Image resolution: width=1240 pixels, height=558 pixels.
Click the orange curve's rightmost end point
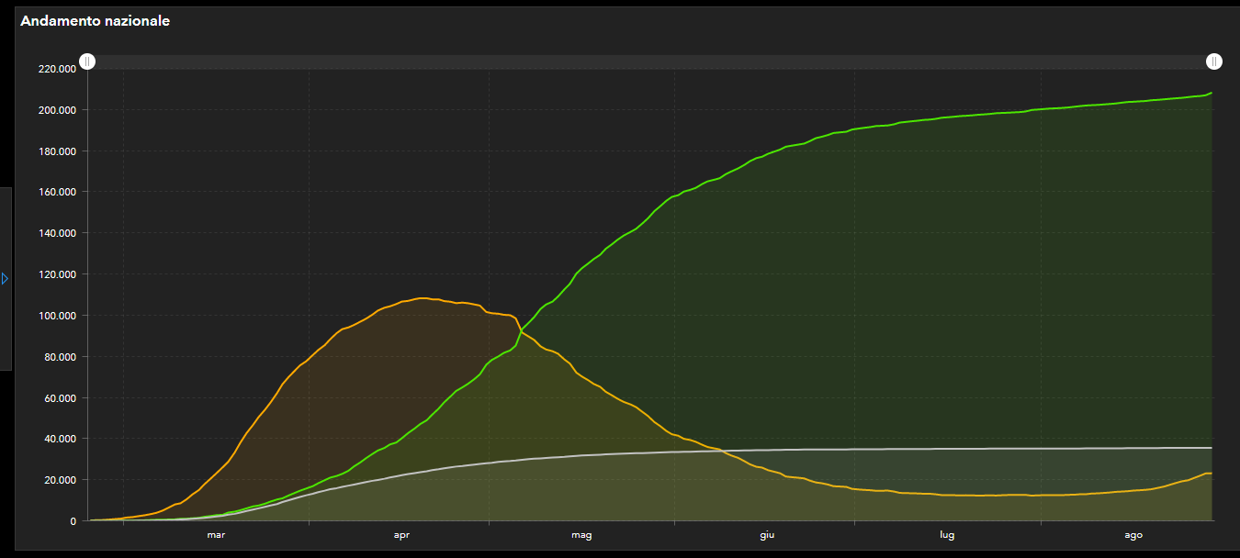coord(1212,474)
